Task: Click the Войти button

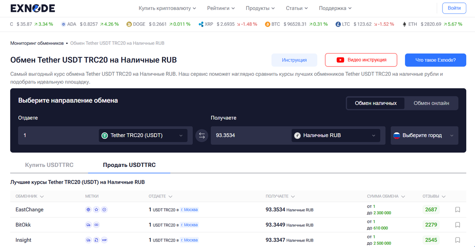Action: [454, 8]
